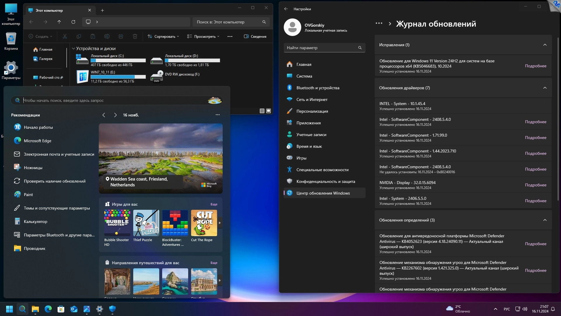The image size is (561, 316).
Task: Click the "Найти параметр" search field
Action: (x=321, y=48)
